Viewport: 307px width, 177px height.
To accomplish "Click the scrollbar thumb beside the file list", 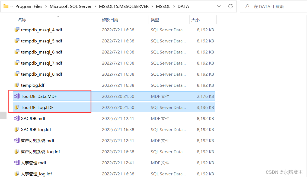I will point(3,115).
